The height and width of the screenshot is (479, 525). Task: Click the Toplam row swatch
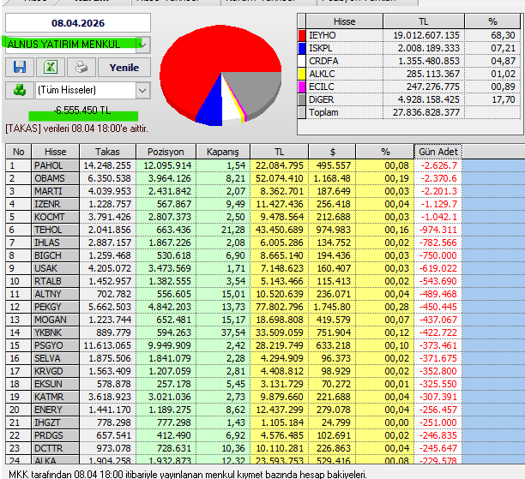[x=302, y=112]
